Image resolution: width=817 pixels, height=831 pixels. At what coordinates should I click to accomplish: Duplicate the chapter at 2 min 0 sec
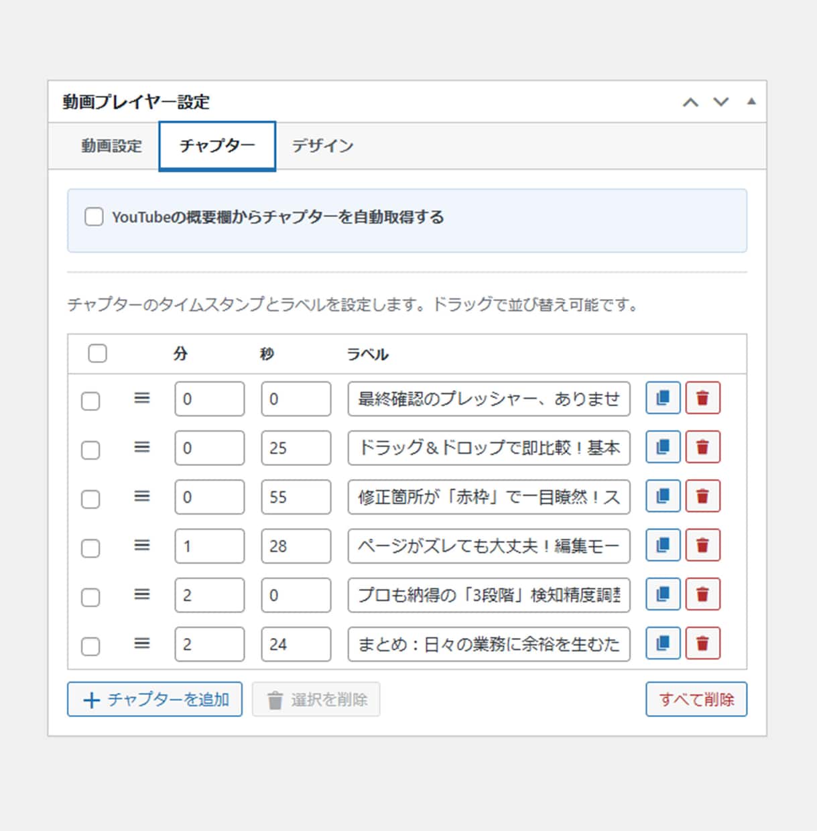click(x=663, y=594)
